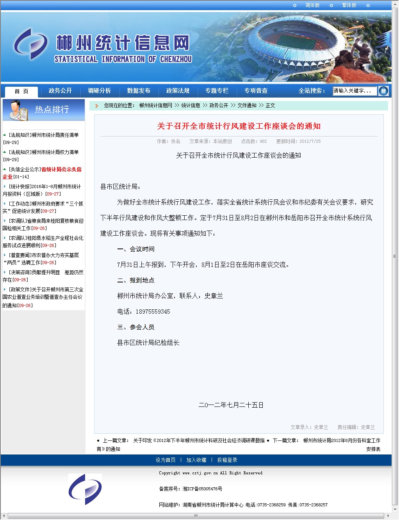The width and height of the screenshot is (399, 520).
Task: Open 郴州市统计局权力清单 hot article
Action: point(55,152)
